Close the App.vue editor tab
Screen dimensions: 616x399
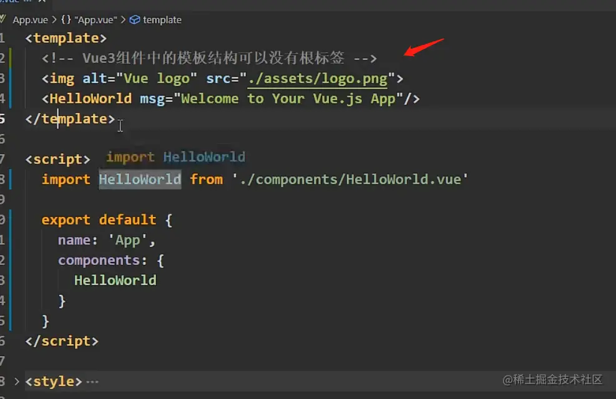(42, 1)
